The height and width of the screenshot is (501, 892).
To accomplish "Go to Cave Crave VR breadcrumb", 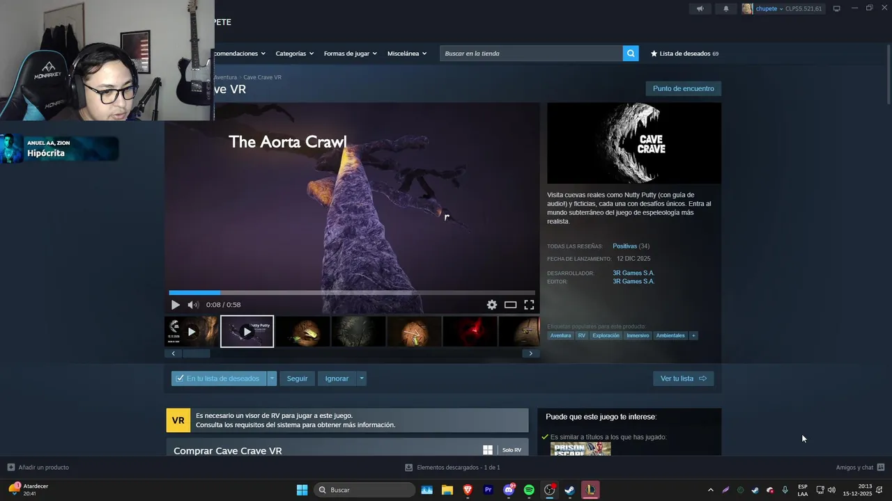I will [262, 77].
